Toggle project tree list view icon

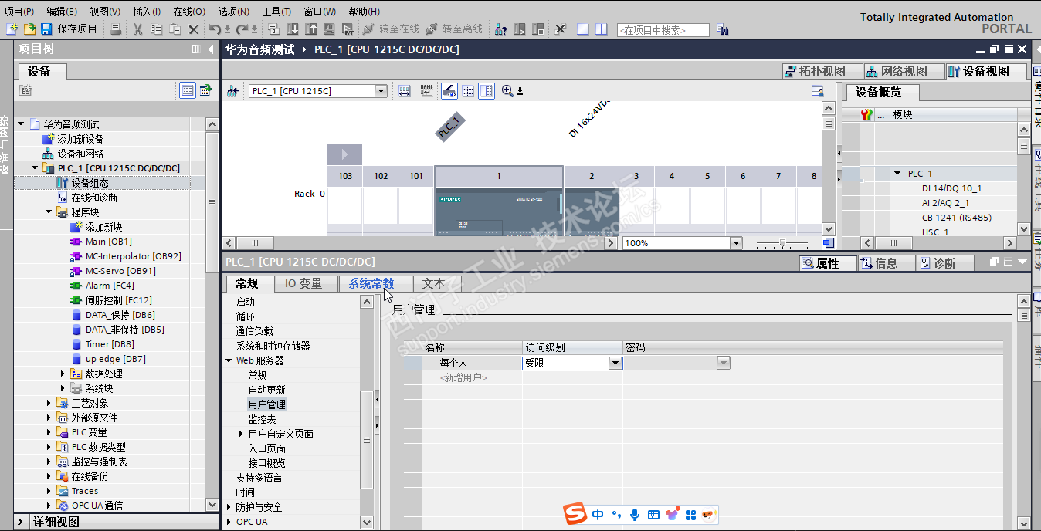pyautogui.click(x=188, y=91)
